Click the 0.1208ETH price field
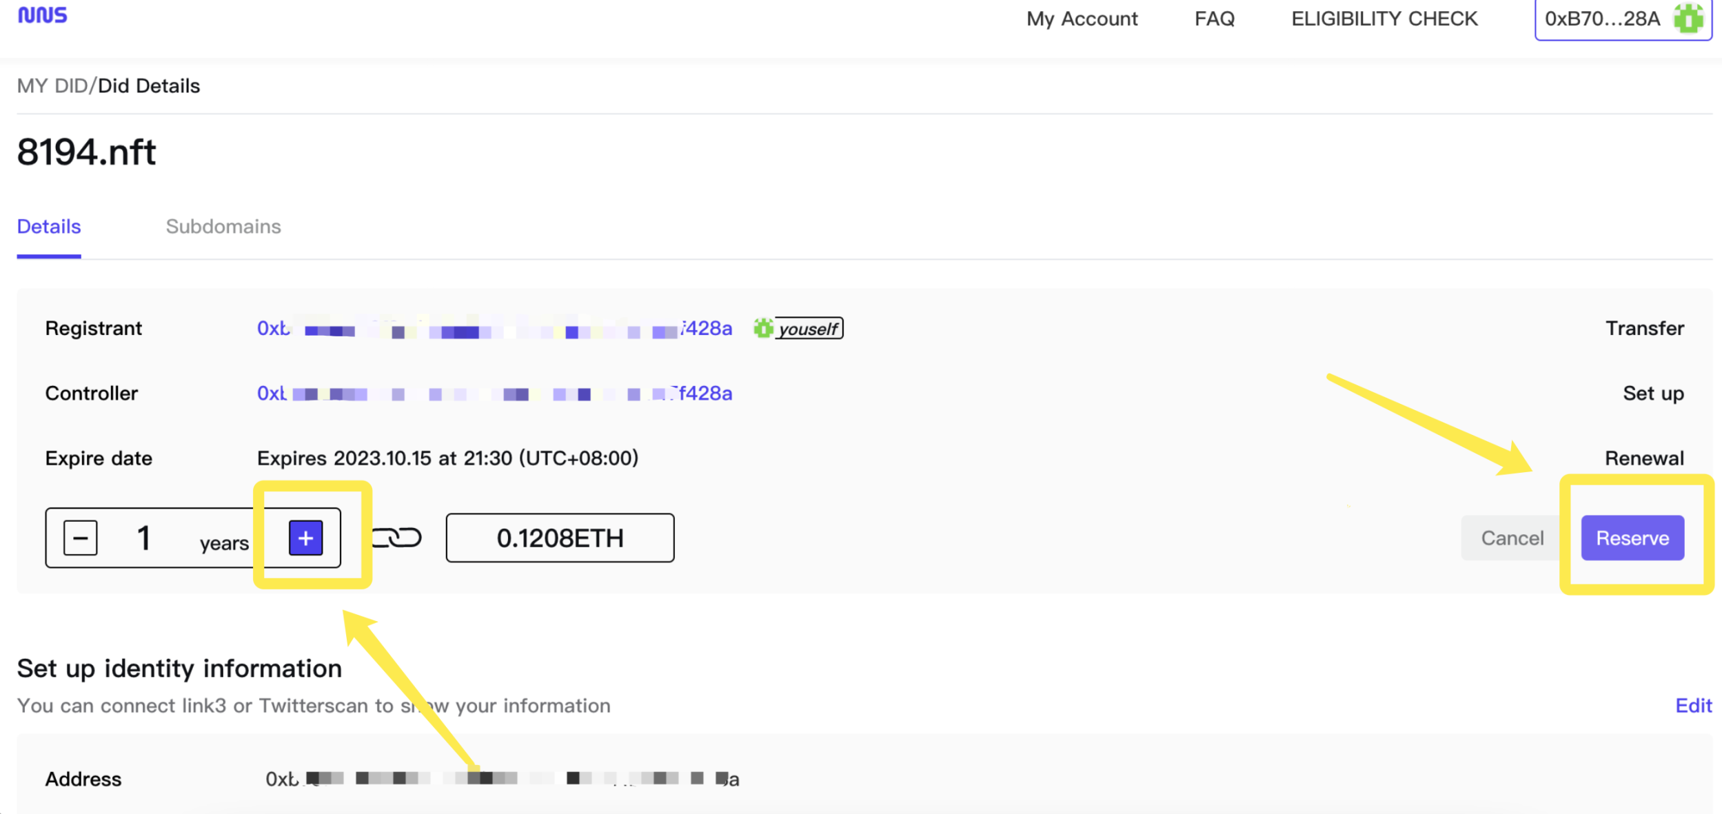1722x814 pixels. pos(559,538)
